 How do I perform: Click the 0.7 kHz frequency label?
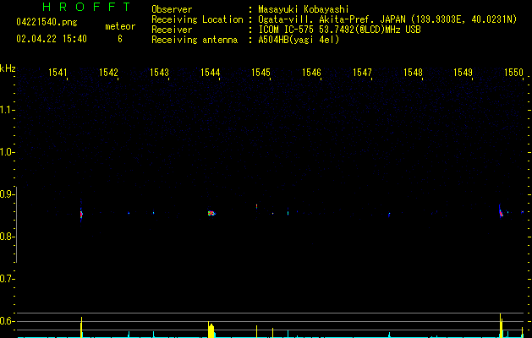(x=7, y=279)
